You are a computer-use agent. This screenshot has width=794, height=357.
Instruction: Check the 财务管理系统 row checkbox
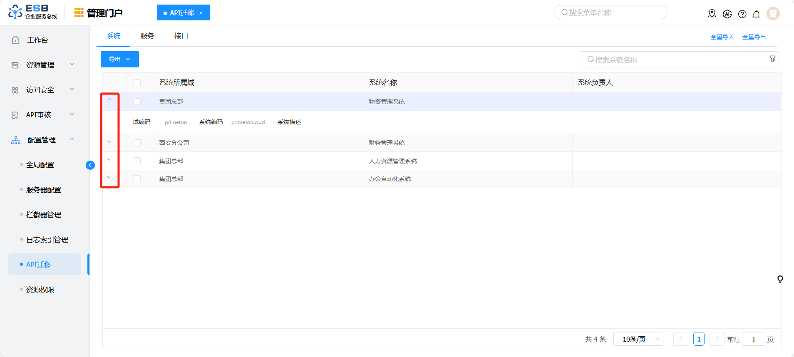(x=137, y=143)
